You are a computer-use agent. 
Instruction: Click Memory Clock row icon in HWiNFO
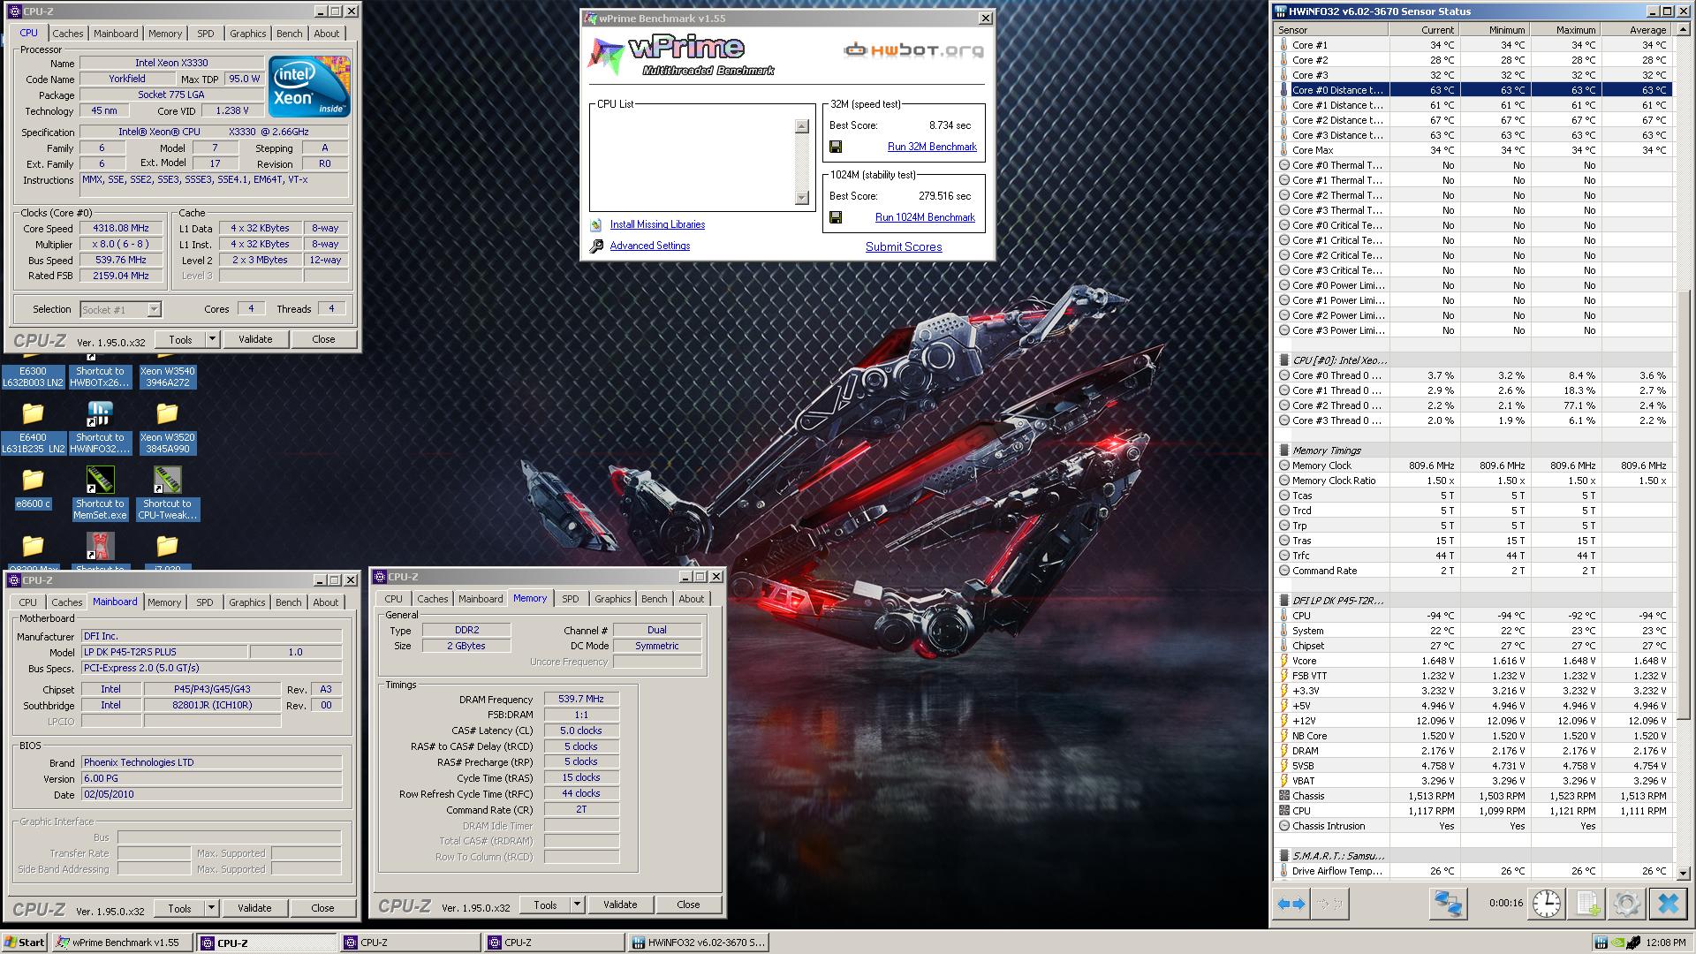tap(1284, 466)
